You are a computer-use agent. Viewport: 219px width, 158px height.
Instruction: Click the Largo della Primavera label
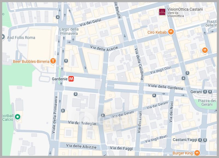(x=69, y=31)
